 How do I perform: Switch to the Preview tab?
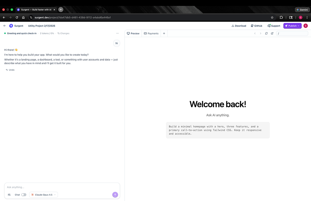[x=133, y=33]
